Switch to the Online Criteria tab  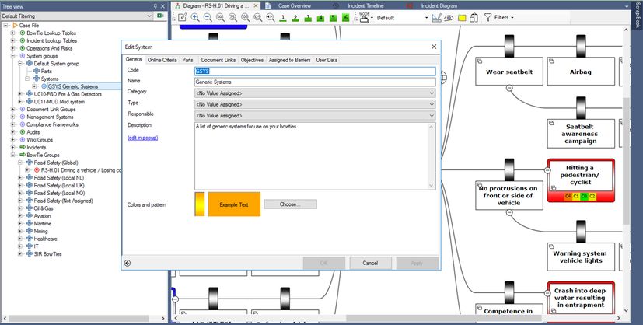pos(162,60)
